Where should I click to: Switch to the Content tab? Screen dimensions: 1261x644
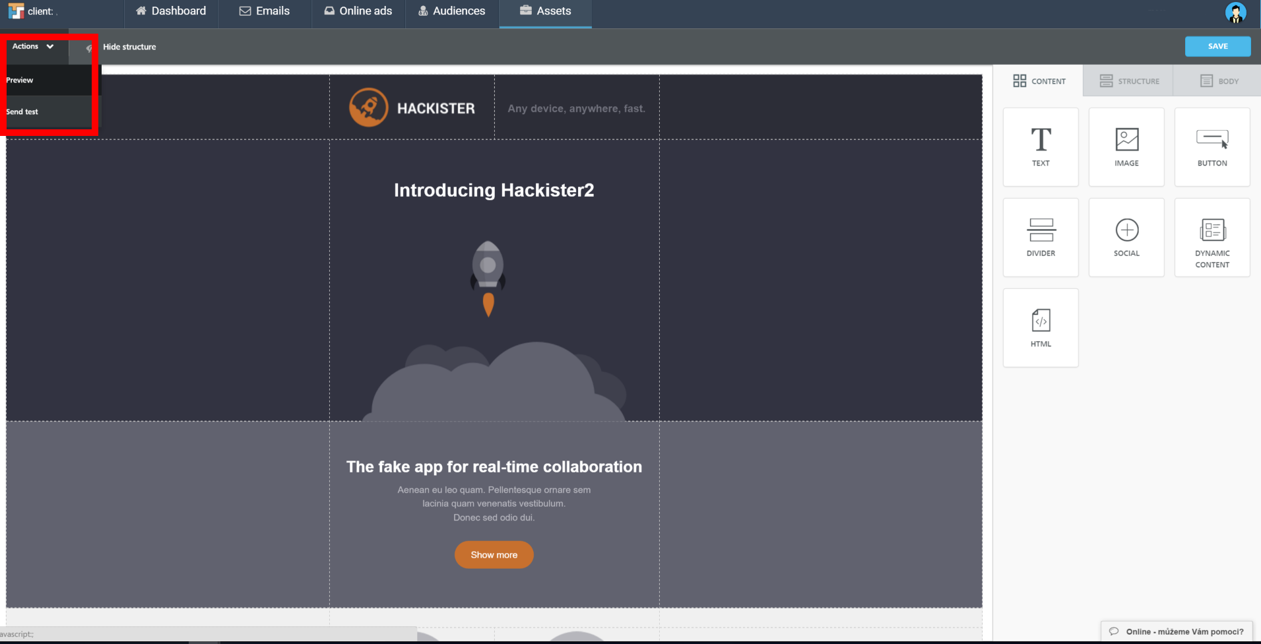[x=1039, y=80]
